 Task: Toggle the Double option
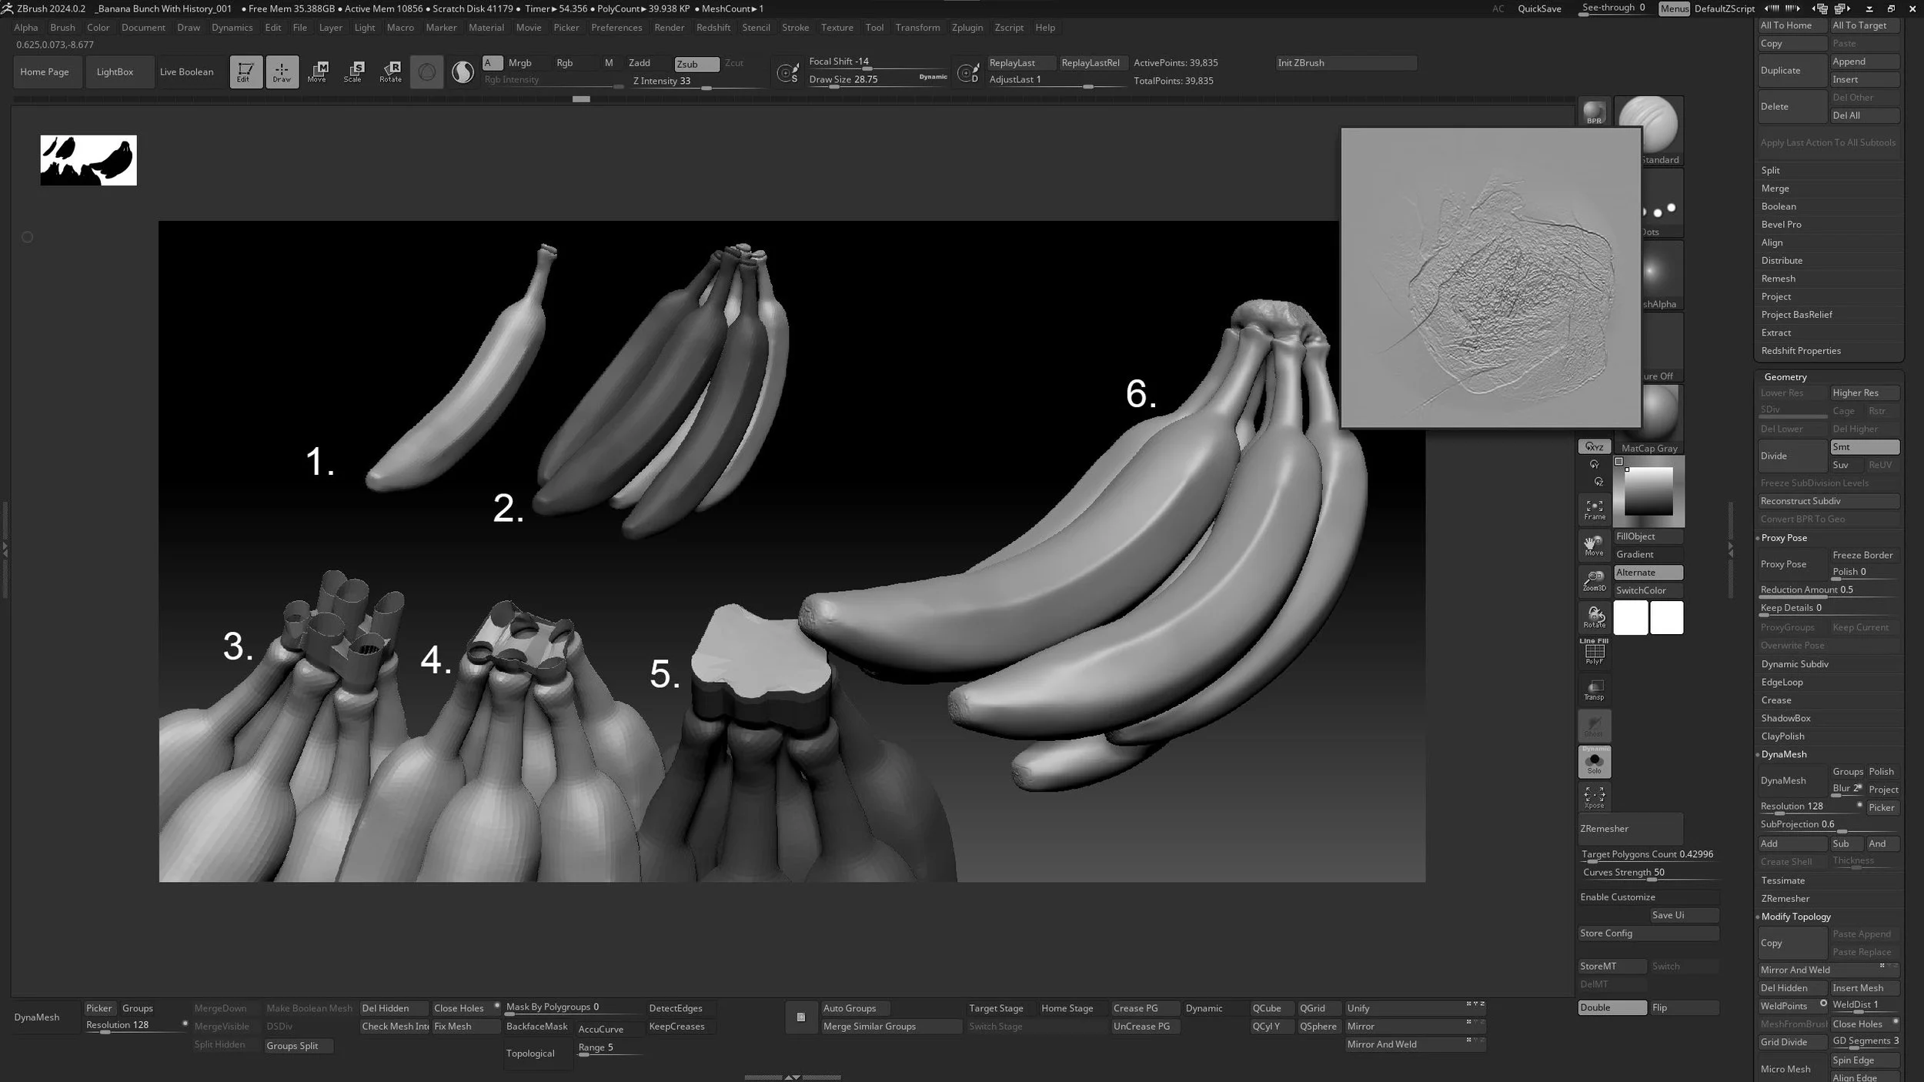tap(1611, 1007)
